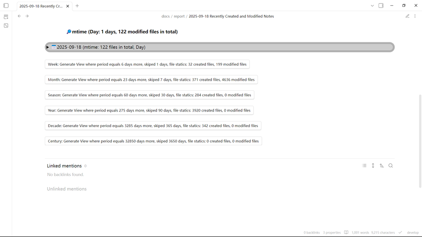Change backlinks sort order icon
Viewport: 422px width, 237px height.
coord(382,166)
